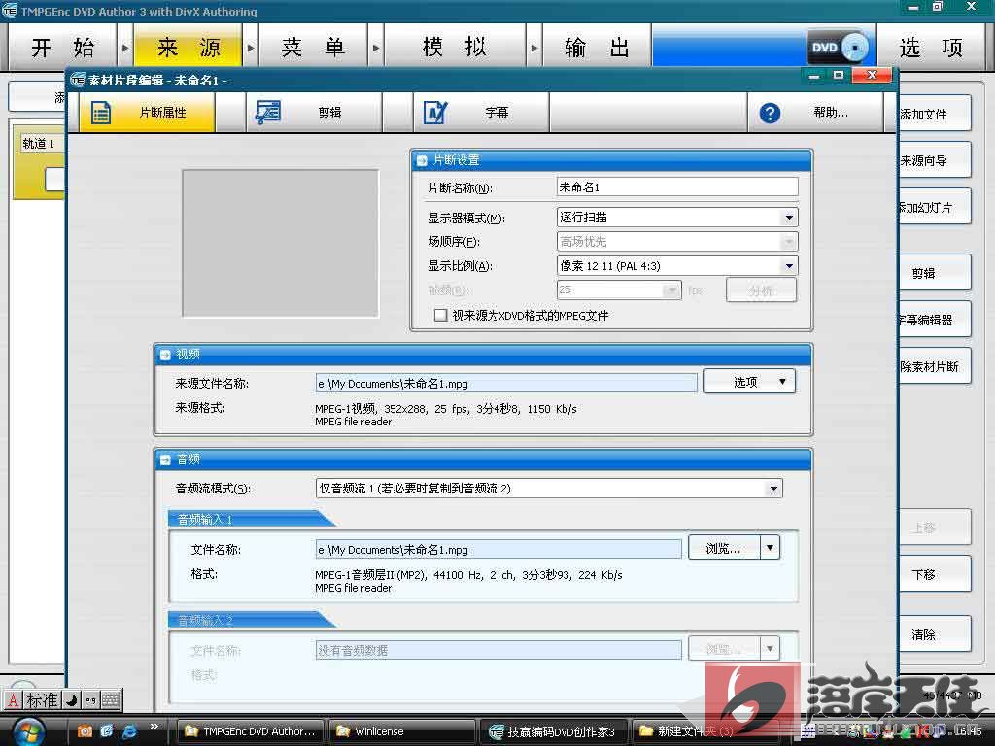Collapse the 视频 section via its header icon
Image resolution: width=995 pixels, height=746 pixels.
(x=165, y=355)
